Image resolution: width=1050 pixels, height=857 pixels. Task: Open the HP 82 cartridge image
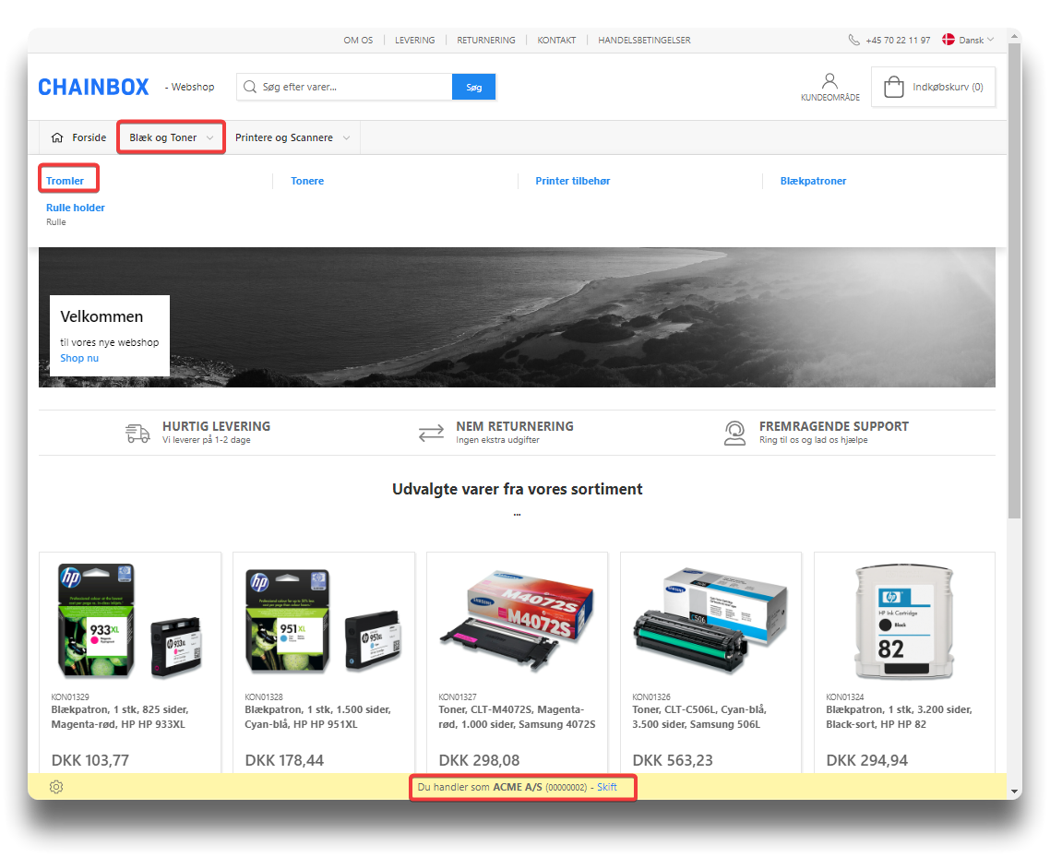point(904,622)
